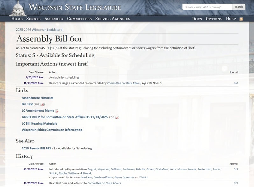Open the LC Amendment Memo PDF icon
Image resolution: width=254 pixels, height=187 pixels.
tap(57, 111)
